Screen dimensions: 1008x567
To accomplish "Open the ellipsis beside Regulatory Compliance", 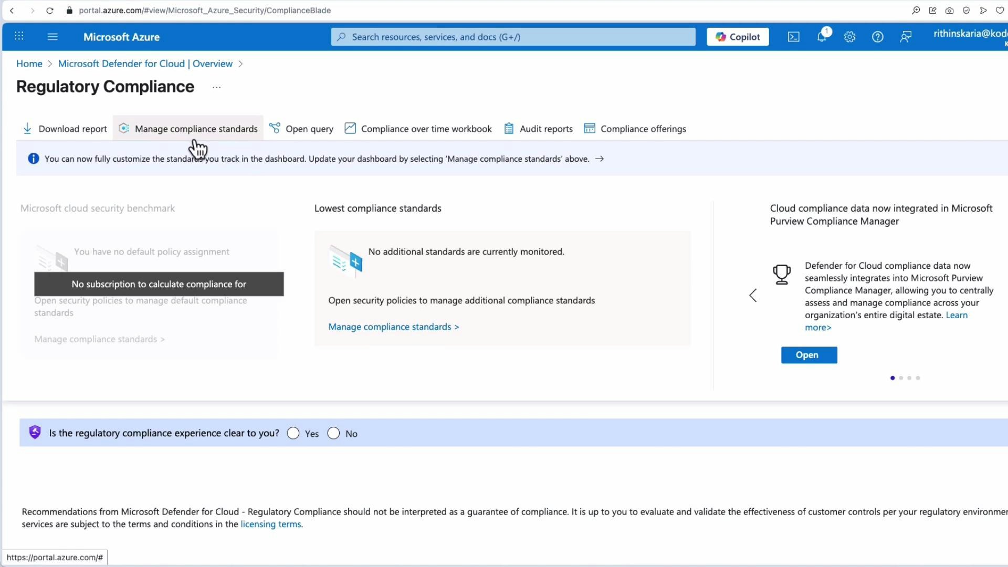I will [x=216, y=87].
